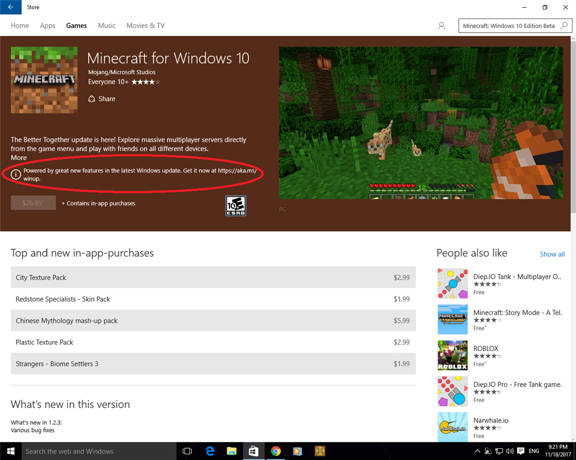This screenshot has width=576, height=460.
Task: Click the 'Minecraft: Story Mode - A Tel.' title
Action: (x=517, y=312)
